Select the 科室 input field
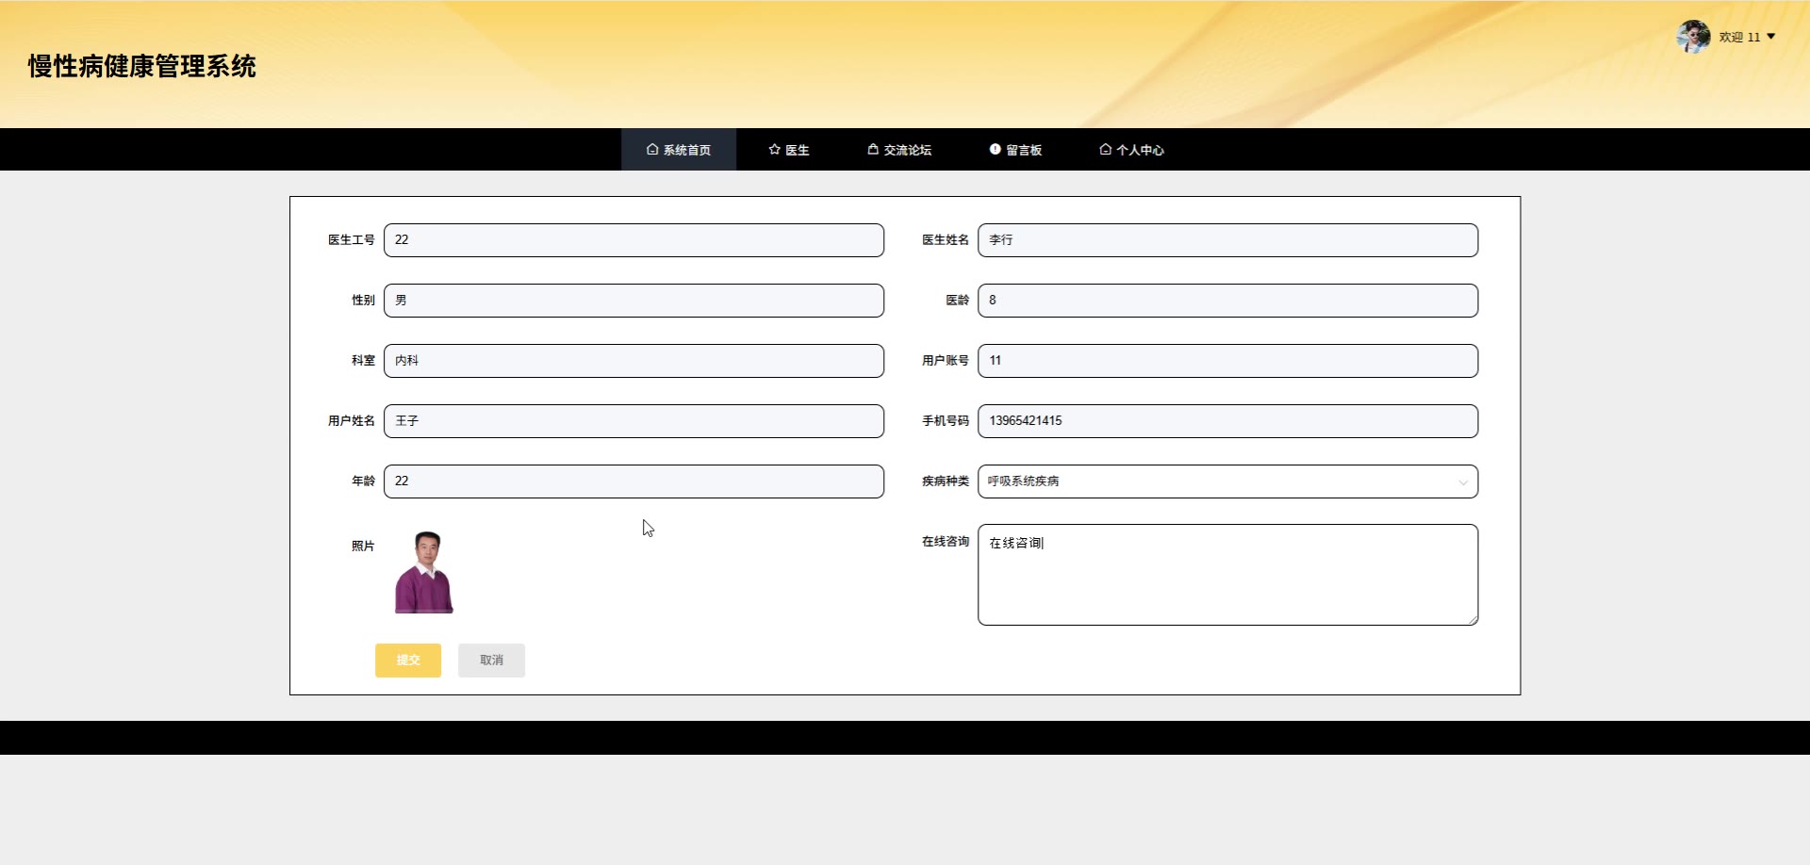1810x865 pixels. pos(633,361)
